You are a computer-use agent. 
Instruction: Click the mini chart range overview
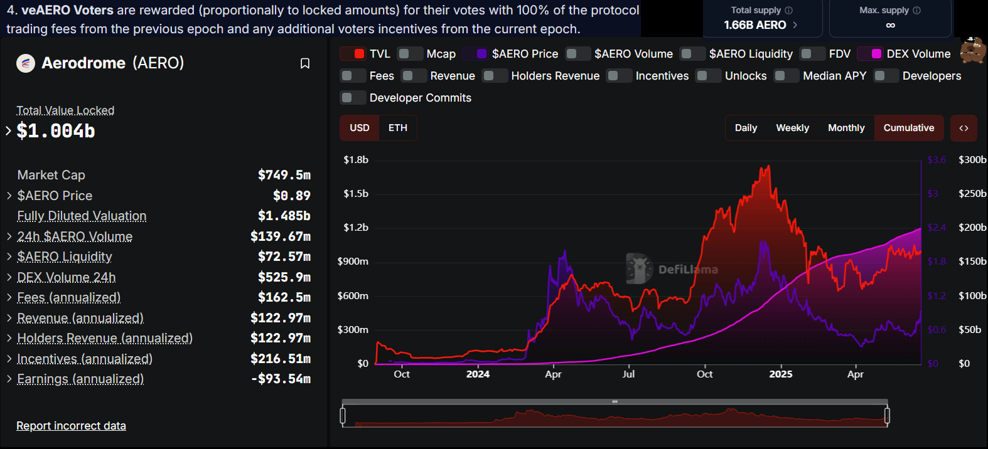(x=615, y=416)
